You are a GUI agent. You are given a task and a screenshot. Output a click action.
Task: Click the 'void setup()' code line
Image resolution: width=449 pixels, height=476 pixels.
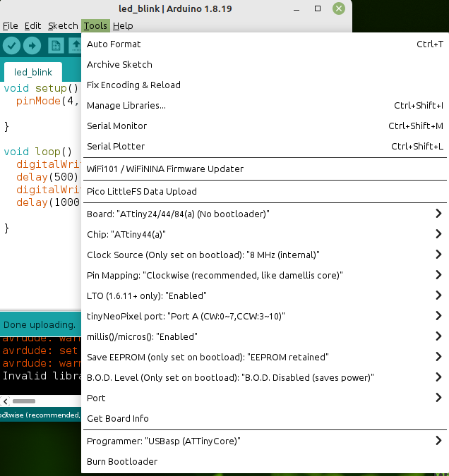(41, 88)
